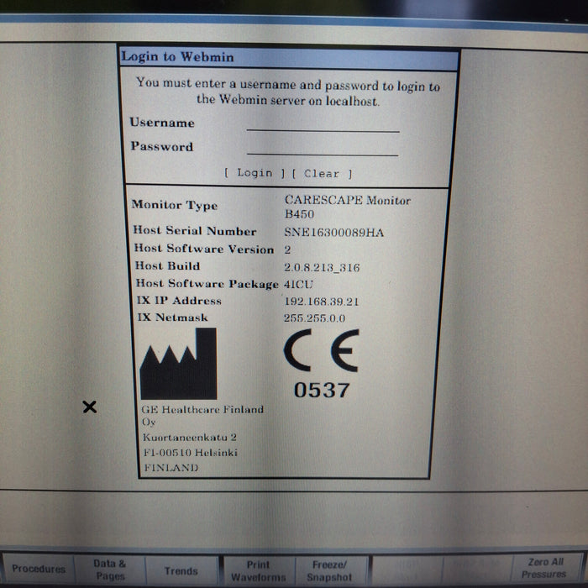The height and width of the screenshot is (588, 588).
Task: Click the 'Login to Webmin' title bar
Action: [289, 57]
